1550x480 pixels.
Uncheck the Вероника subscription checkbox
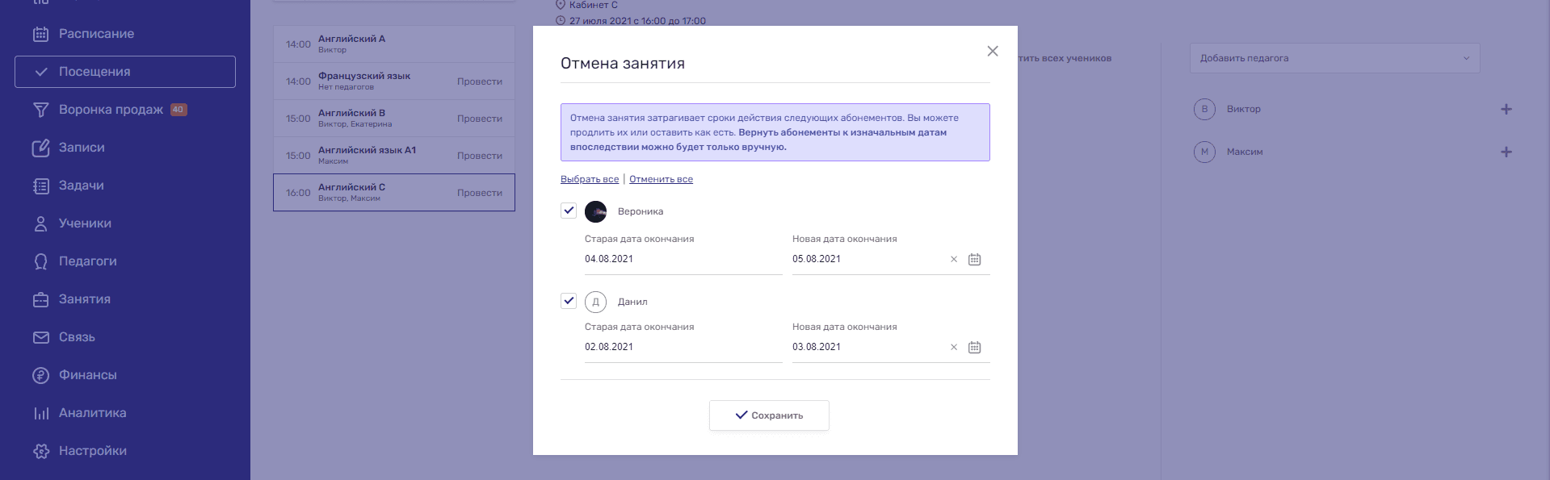coord(569,211)
